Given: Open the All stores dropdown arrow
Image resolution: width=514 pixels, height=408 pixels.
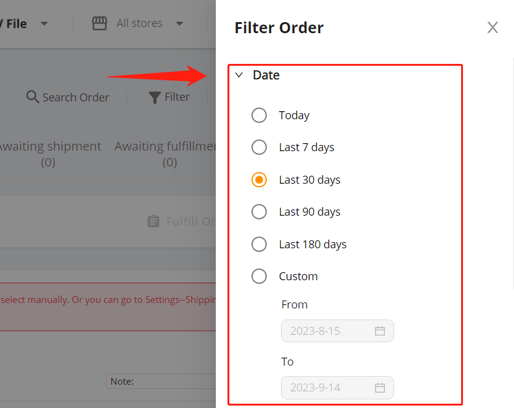Looking at the screenshot, I should tap(180, 23).
